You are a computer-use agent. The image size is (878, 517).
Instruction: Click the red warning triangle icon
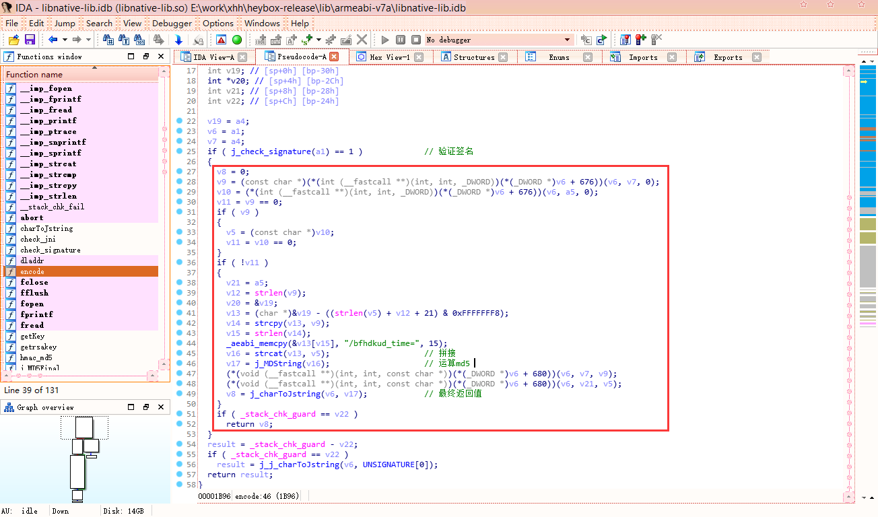click(x=221, y=40)
